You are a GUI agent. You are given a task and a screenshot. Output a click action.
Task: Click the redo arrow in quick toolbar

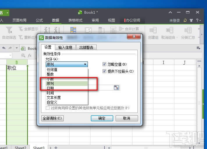click(10, 48)
